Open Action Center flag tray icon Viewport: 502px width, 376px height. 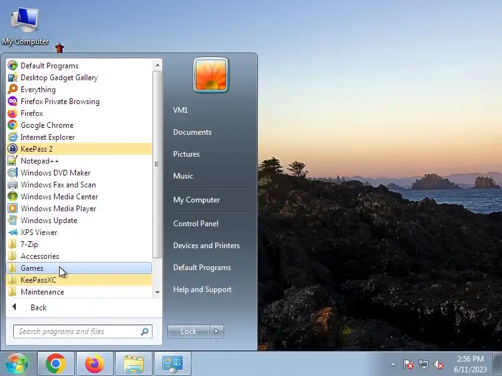click(x=409, y=364)
